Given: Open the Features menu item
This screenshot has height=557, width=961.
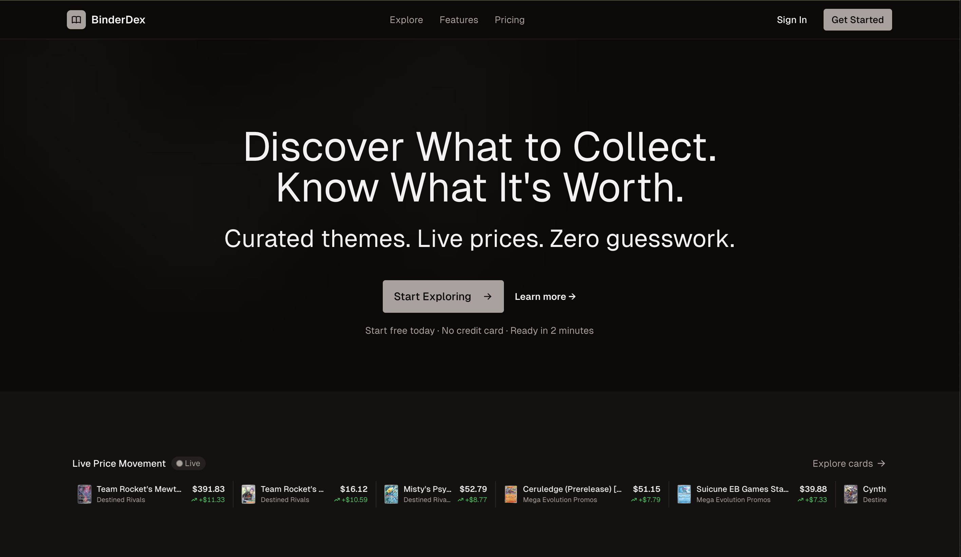Looking at the screenshot, I should pos(459,19).
